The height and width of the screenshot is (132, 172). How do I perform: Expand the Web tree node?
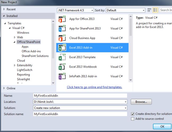pos(15,37)
